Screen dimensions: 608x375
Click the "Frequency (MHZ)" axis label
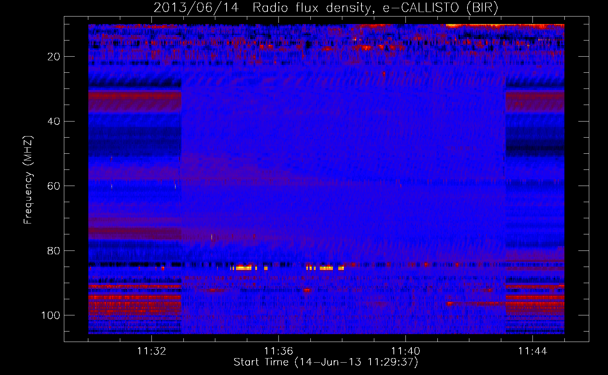(28, 180)
